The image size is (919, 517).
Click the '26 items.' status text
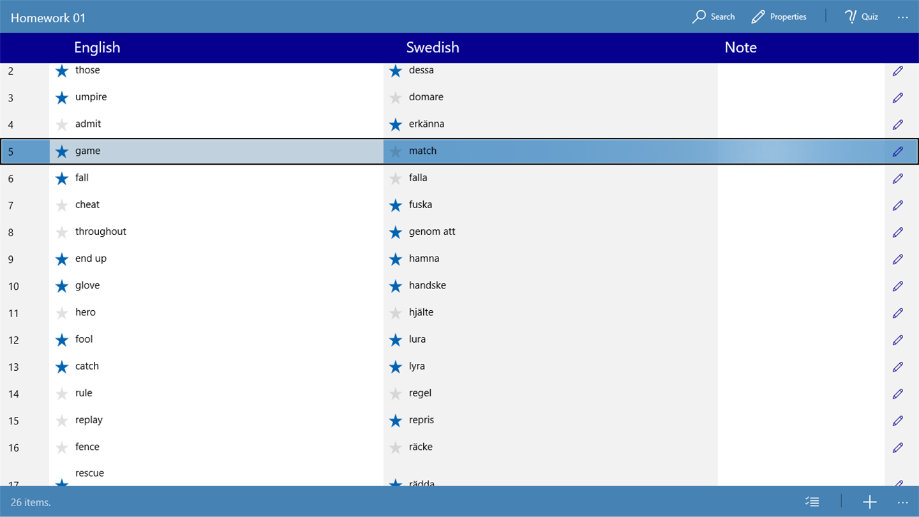click(31, 502)
